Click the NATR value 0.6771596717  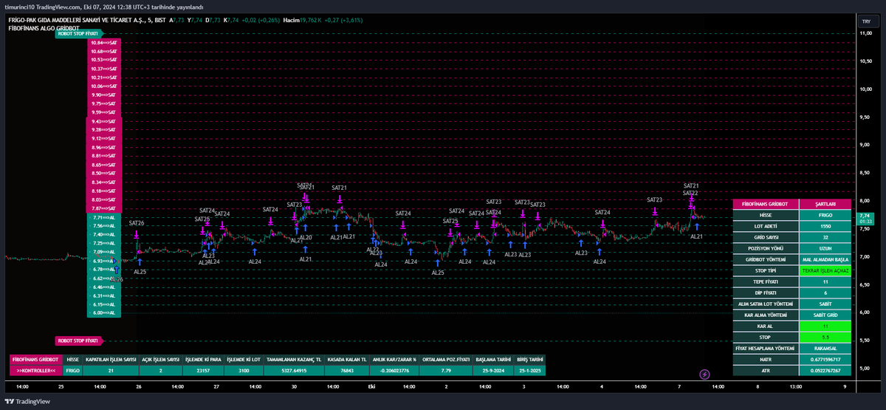click(825, 359)
